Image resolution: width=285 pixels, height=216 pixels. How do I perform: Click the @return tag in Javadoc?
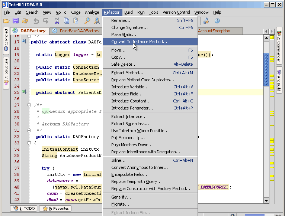coord(51,124)
